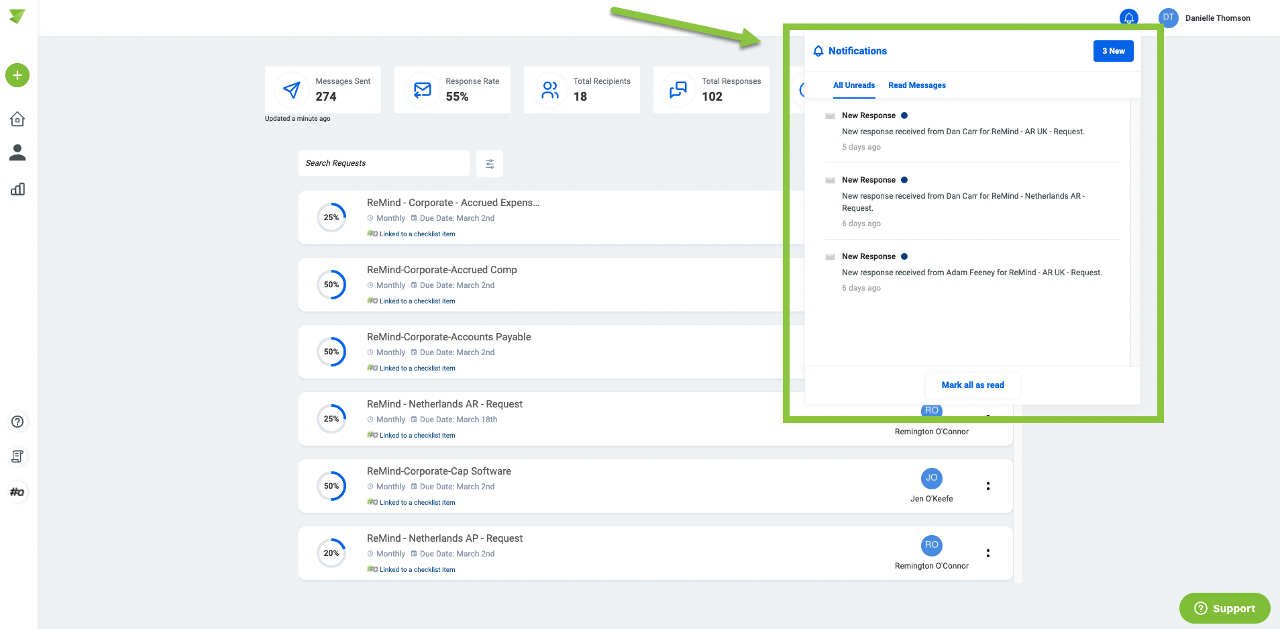
Task: Toggle unread dot on Netherlands AR notification
Action: (x=904, y=180)
